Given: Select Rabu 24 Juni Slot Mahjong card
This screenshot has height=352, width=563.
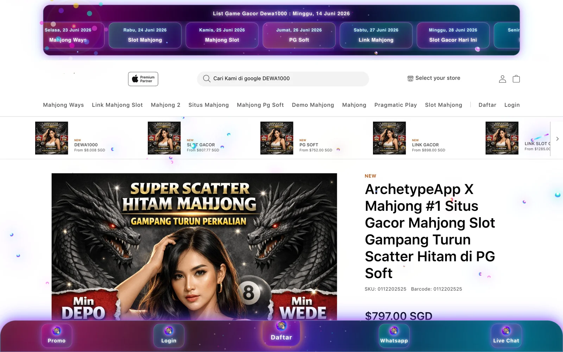Looking at the screenshot, I should click(145, 35).
